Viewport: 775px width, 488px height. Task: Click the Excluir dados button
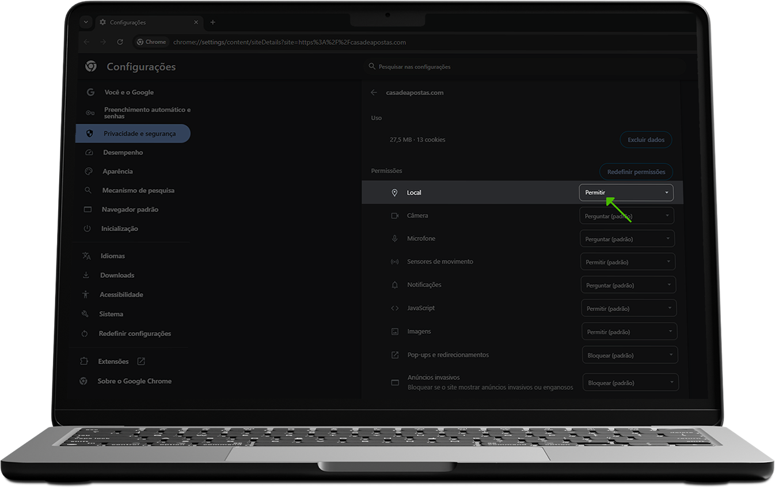coord(646,140)
